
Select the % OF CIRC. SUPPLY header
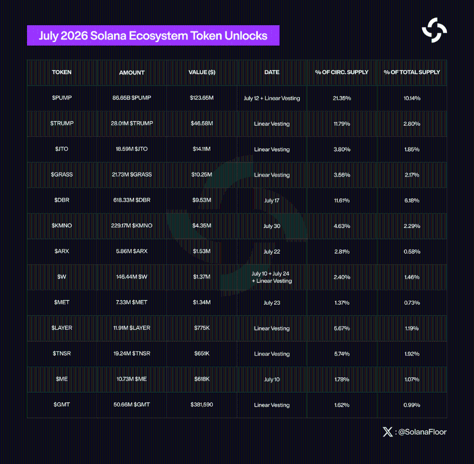click(342, 72)
